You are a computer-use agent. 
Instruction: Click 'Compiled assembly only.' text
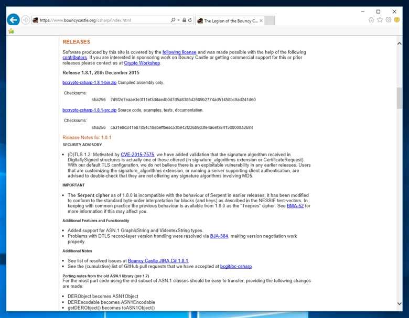click(141, 82)
